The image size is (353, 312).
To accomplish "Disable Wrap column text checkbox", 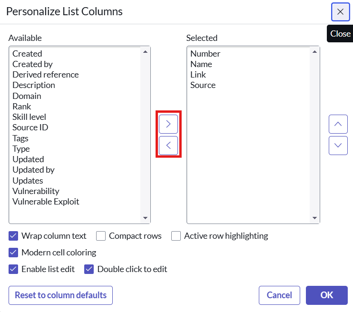I will click(x=13, y=236).
